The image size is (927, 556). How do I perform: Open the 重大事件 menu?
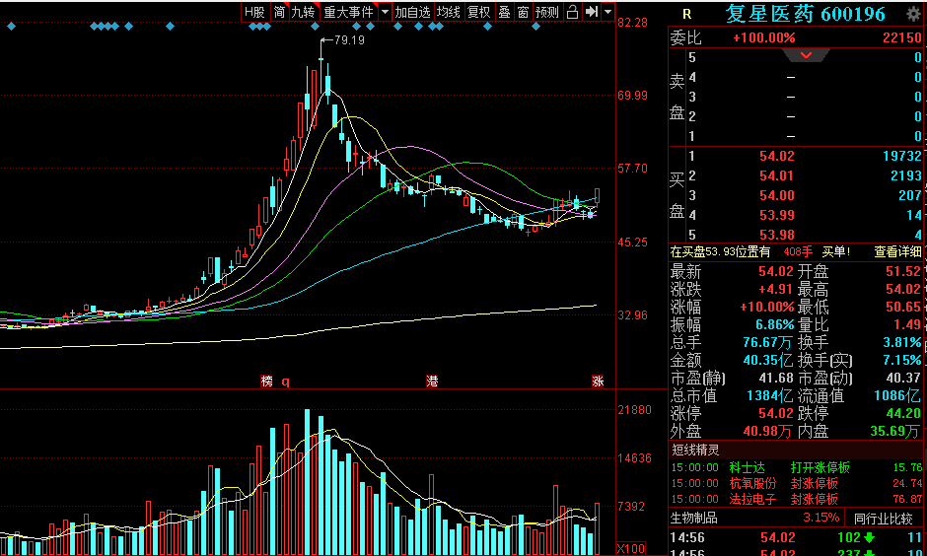(x=349, y=12)
